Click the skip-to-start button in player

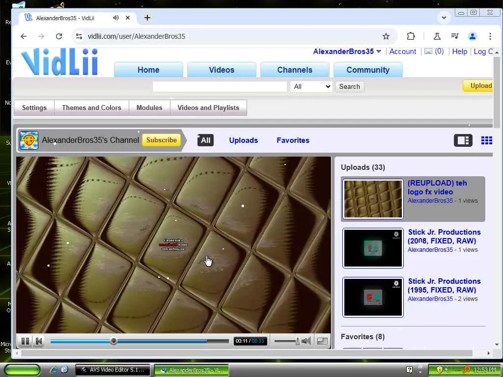point(39,341)
